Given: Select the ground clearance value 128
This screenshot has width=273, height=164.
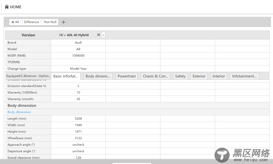Looking at the screenshot, I should (x=78, y=157).
